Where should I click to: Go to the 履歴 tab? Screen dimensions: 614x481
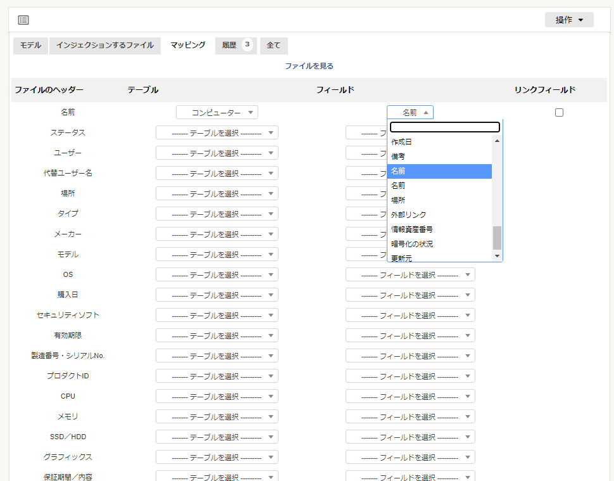pyautogui.click(x=235, y=46)
